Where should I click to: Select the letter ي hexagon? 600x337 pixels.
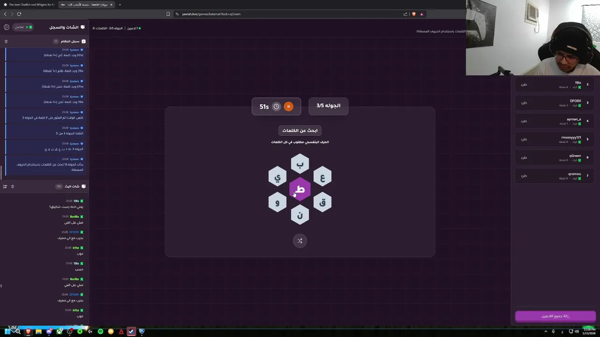(x=277, y=177)
